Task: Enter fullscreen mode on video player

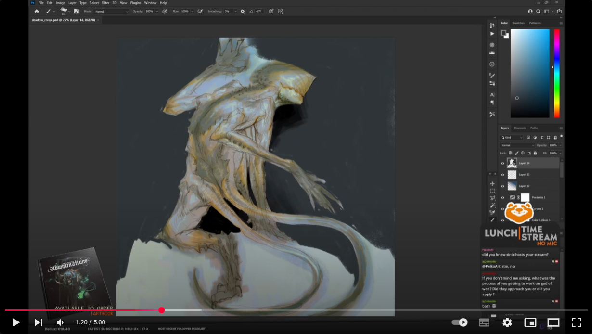Action: (577, 322)
